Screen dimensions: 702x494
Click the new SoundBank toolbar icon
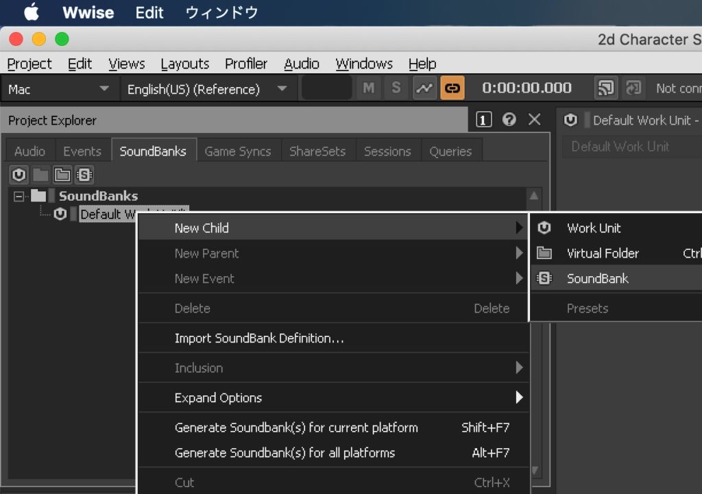tap(84, 175)
